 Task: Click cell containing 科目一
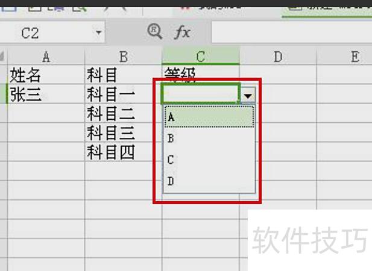coord(124,94)
